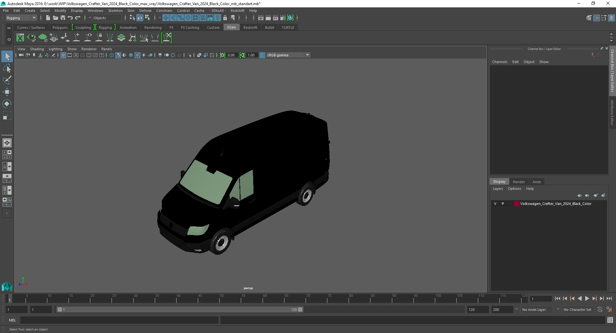The image size is (616, 333).
Task: Click the red layer color swatch
Action: 517,204
